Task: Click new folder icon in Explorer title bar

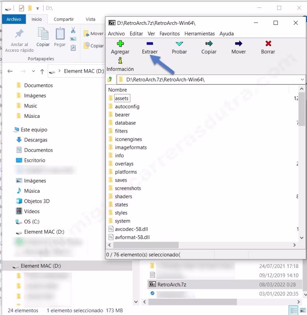Action: pyautogui.click(x=30, y=8)
